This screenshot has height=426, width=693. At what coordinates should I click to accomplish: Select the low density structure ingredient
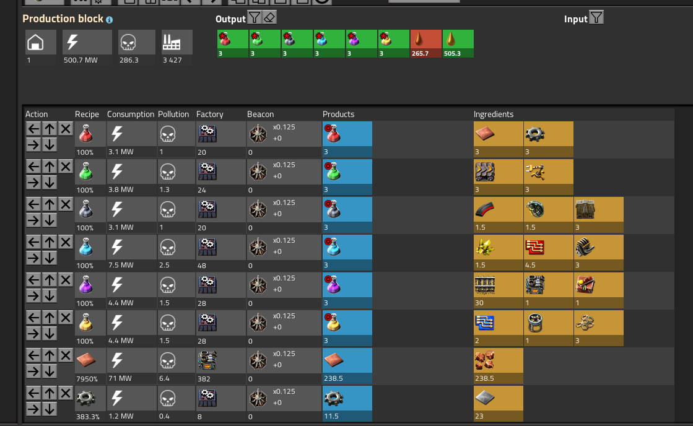(x=599, y=328)
